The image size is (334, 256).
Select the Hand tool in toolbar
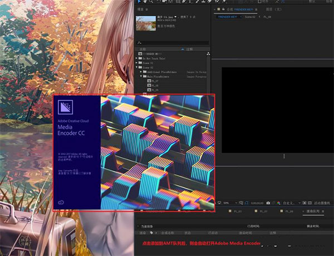[144, 2]
